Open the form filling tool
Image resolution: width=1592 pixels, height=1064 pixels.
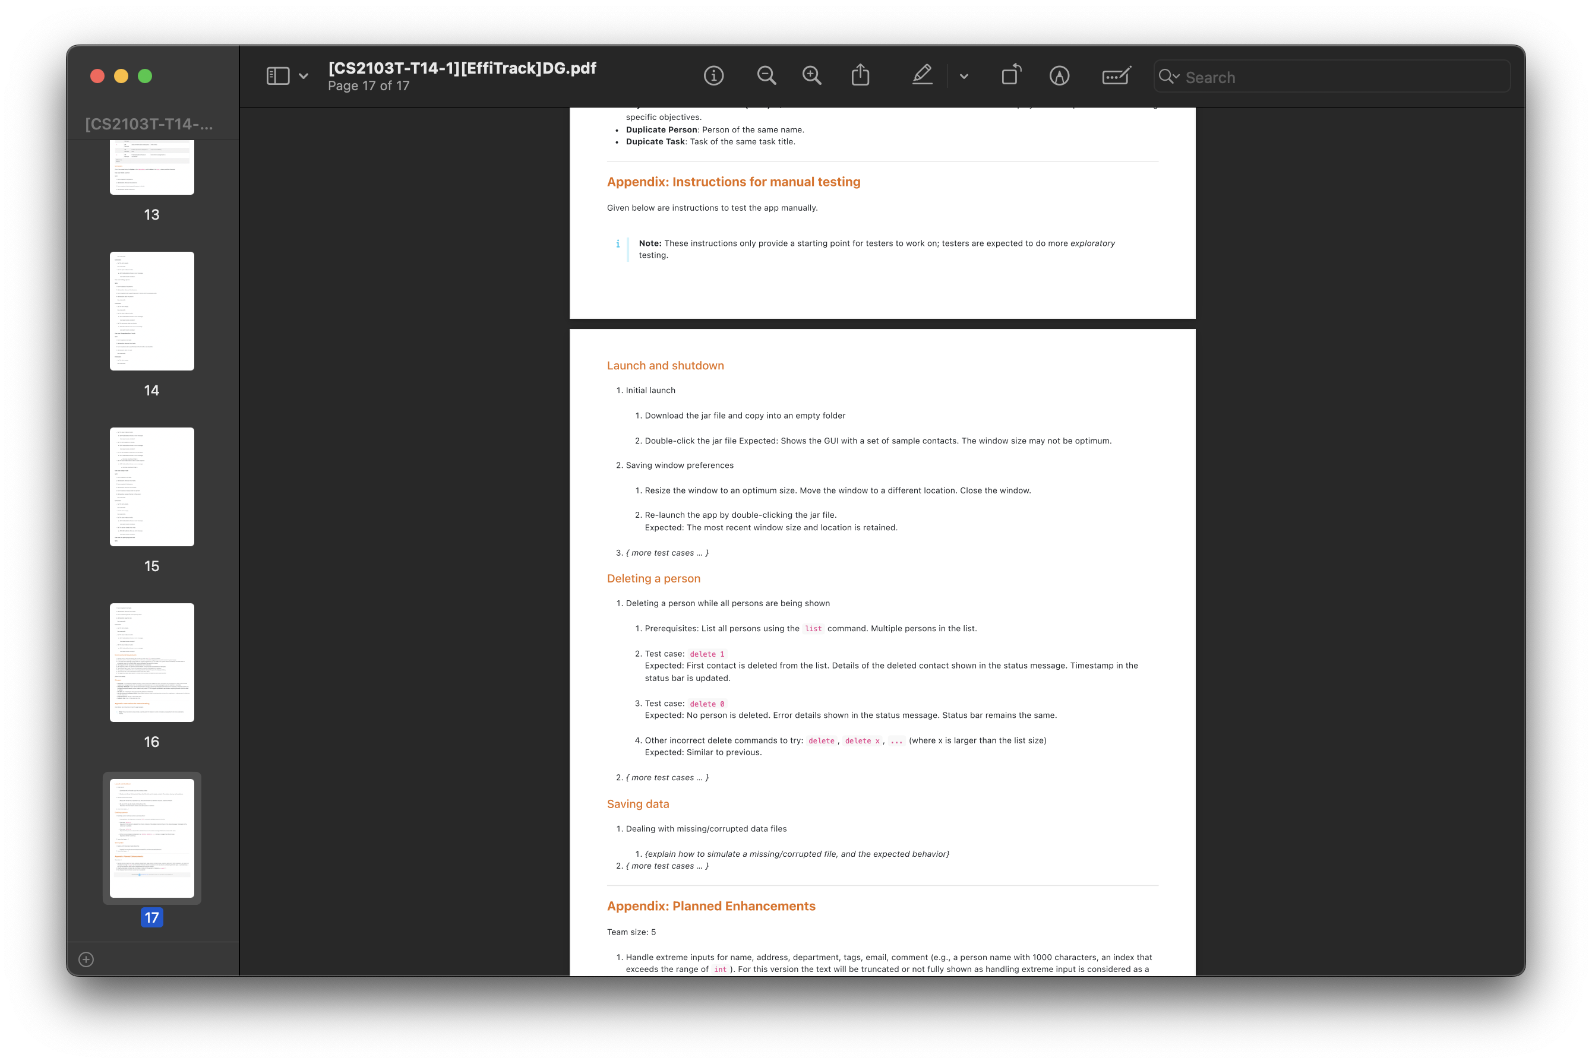(1116, 75)
